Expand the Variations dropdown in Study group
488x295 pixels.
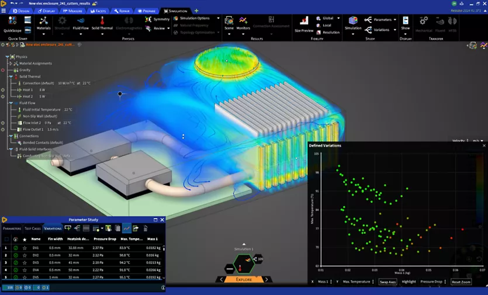[x=395, y=30]
